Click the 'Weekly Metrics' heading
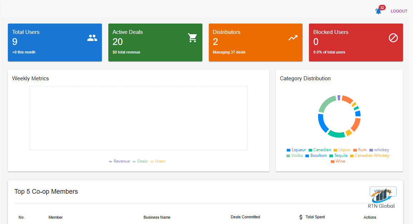 [30, 78]
